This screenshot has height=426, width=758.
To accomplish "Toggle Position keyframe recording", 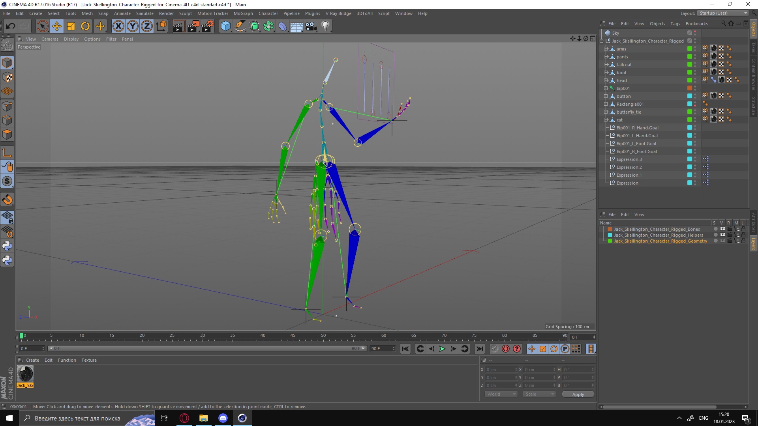I will [532, 349].
